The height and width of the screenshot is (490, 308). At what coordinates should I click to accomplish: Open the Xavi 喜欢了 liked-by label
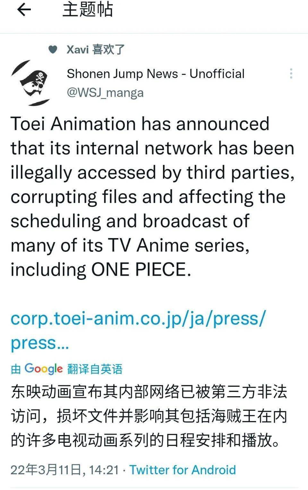[95, 49]
